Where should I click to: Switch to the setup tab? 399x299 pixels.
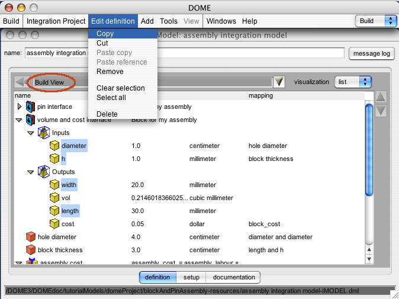191,277
